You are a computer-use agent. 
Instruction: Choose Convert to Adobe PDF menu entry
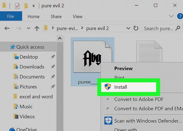pyautogui.click(x=139, y=99)
